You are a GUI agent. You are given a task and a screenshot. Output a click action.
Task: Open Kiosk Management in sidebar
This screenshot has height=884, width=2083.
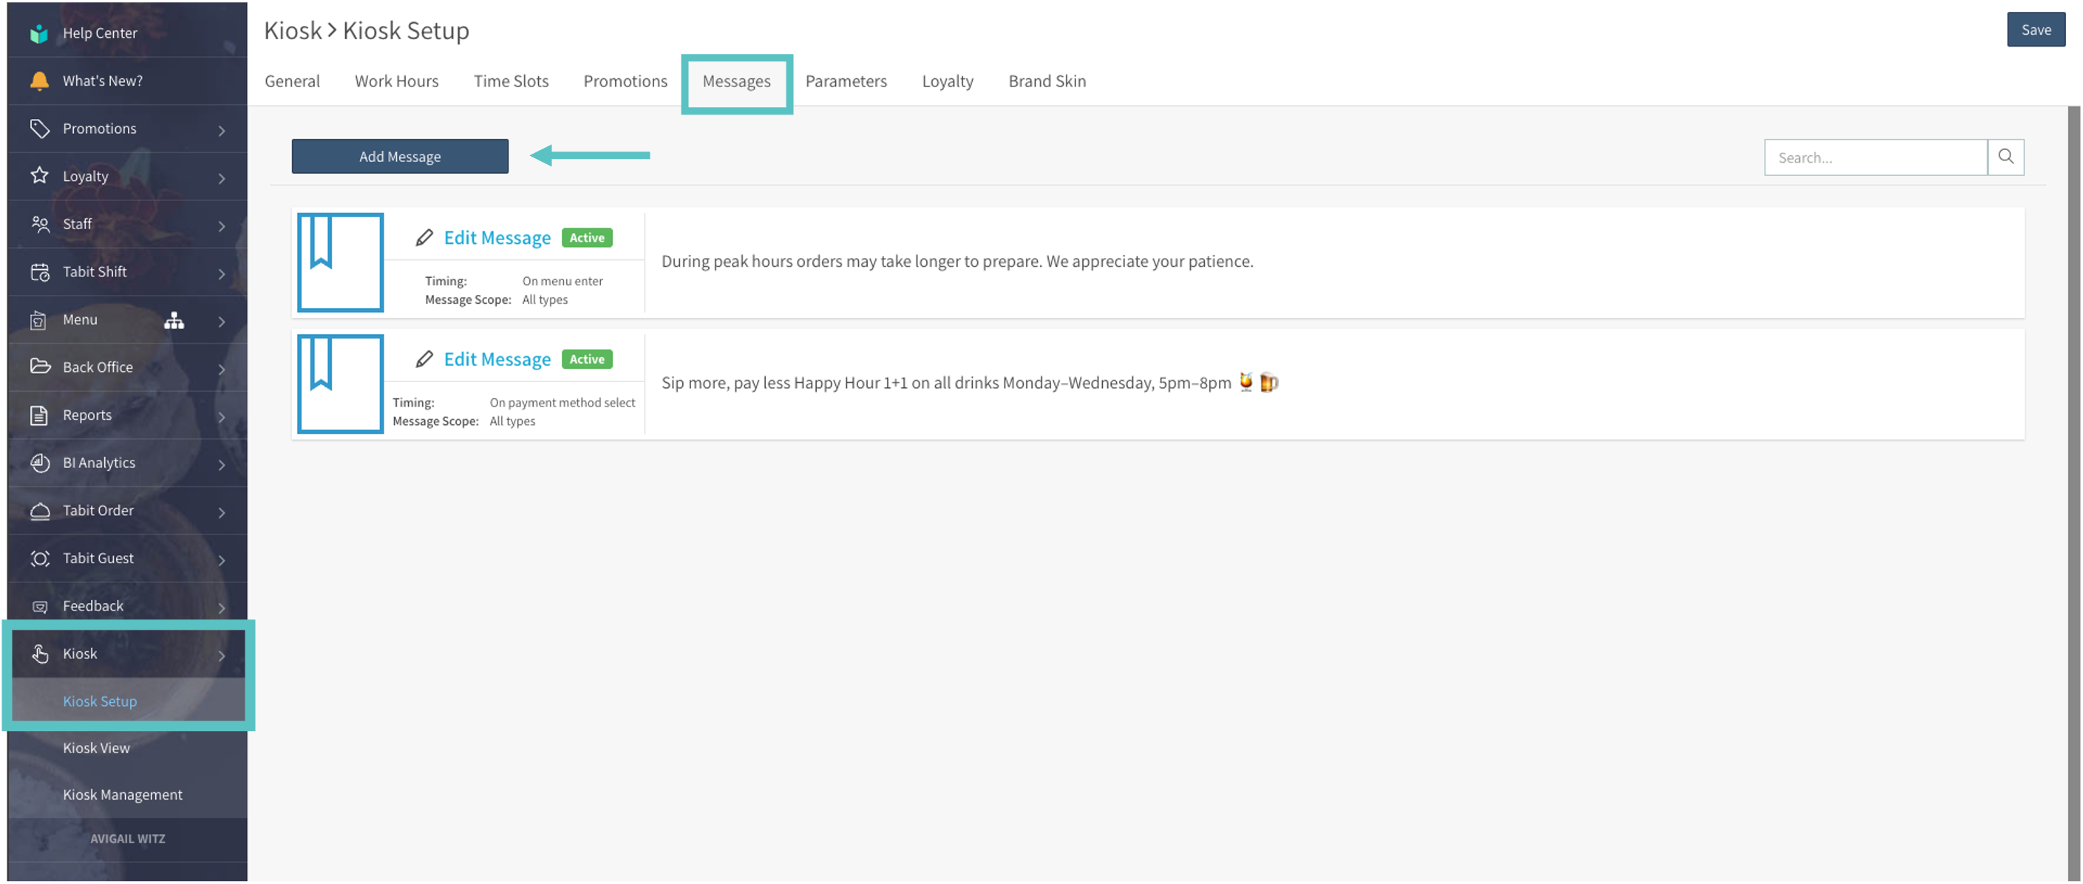[122, 795]
